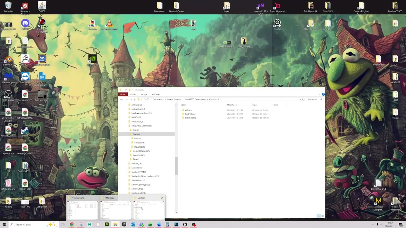Open the Fichier menu

(x=123, y=94)
